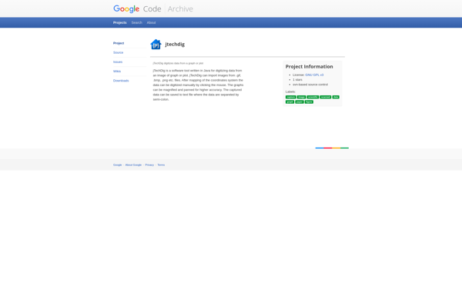
Task: Click the jtechdig project title
Action: tap(175, 44)
